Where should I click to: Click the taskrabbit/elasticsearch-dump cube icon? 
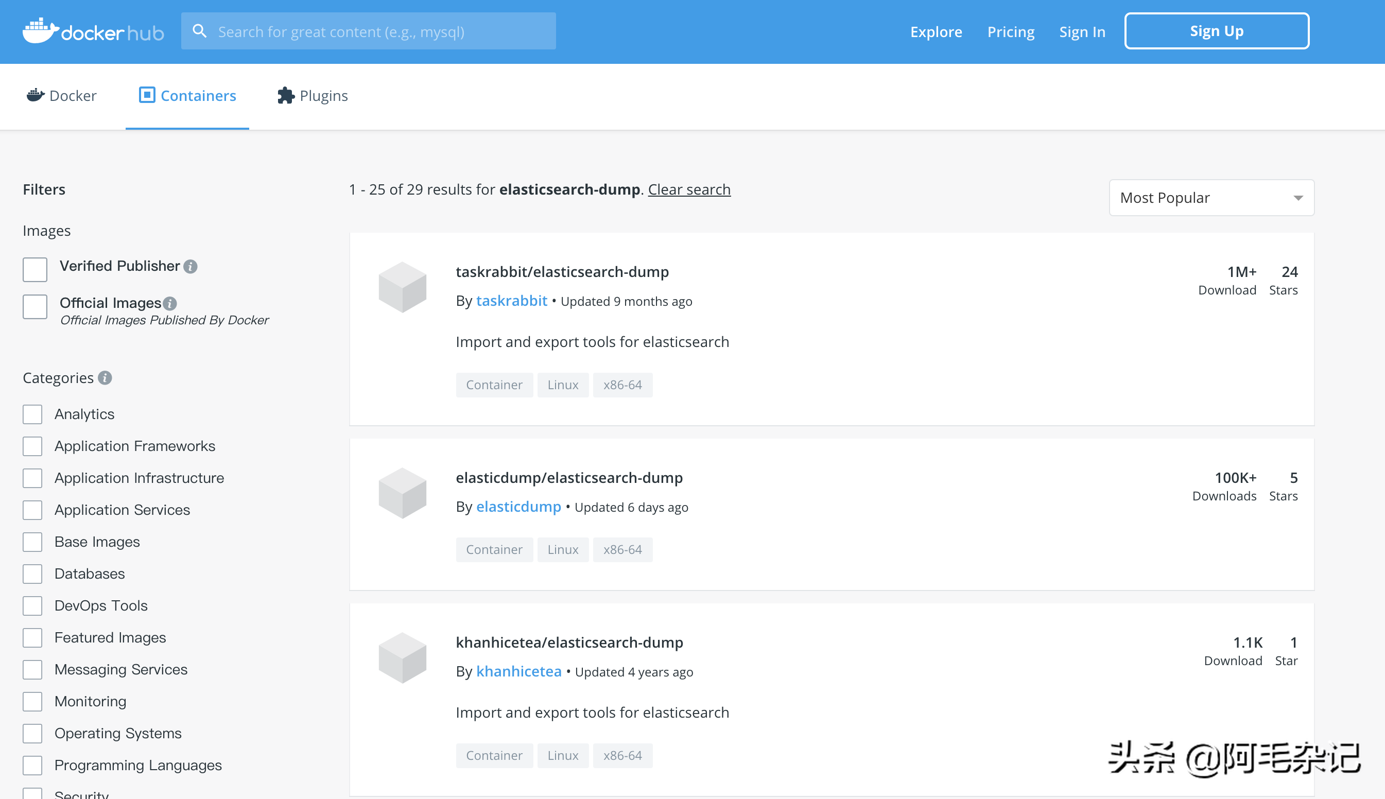tap(402, 287)
